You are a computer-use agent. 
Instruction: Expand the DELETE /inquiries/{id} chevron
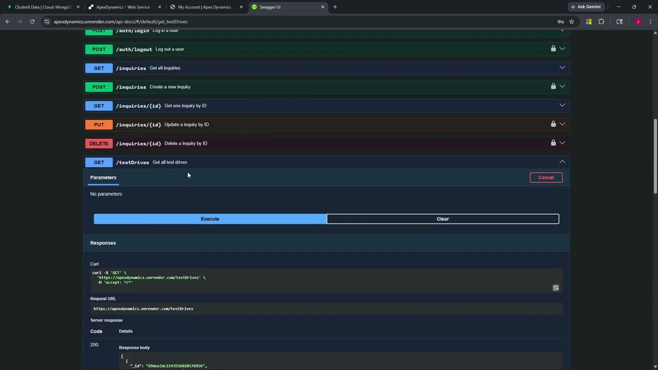tap(562, 143)
